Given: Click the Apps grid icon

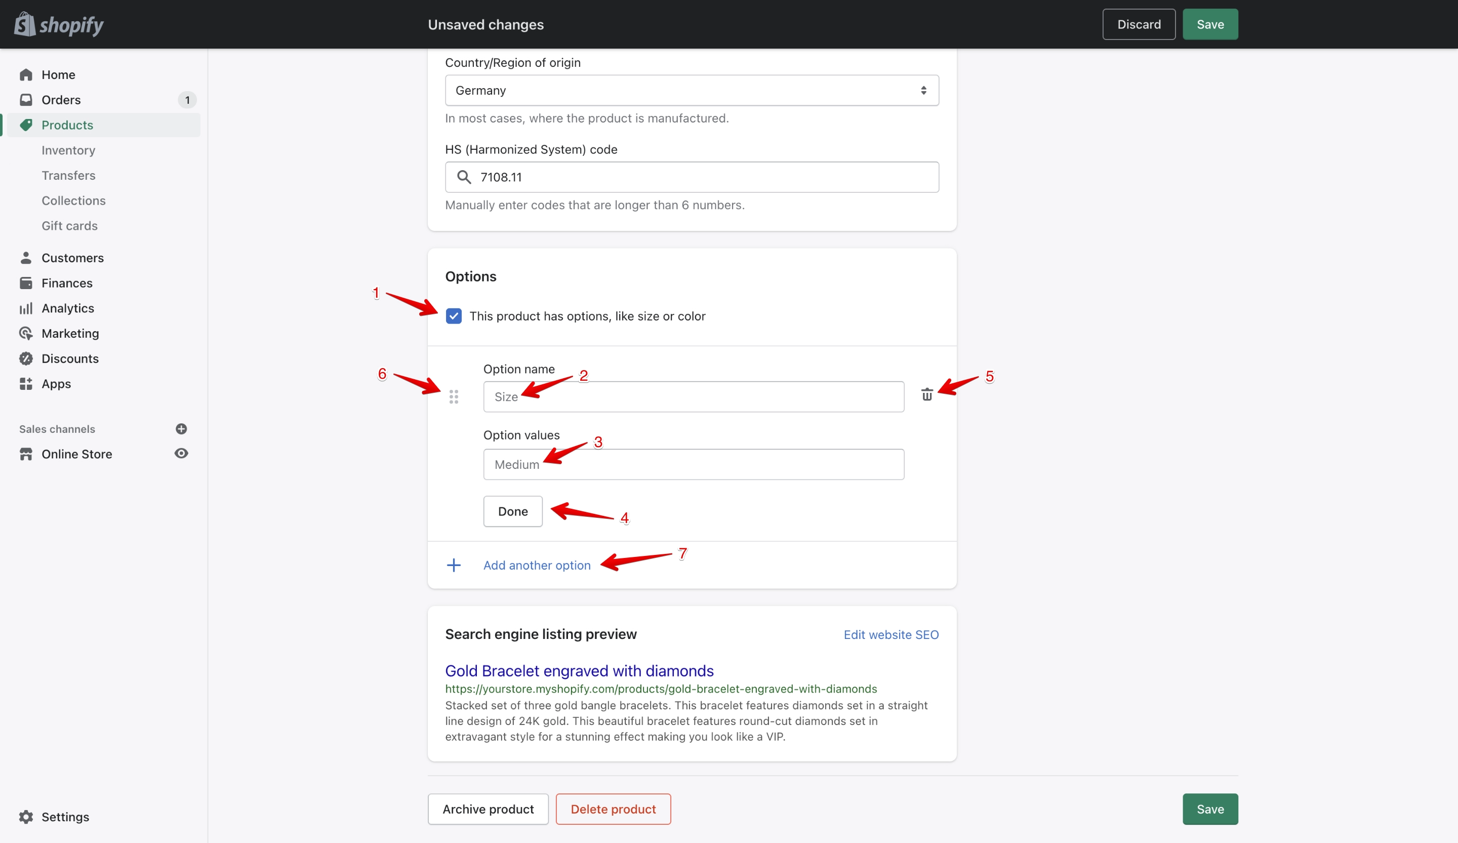Looking at the screenshot, I should 26,384.
